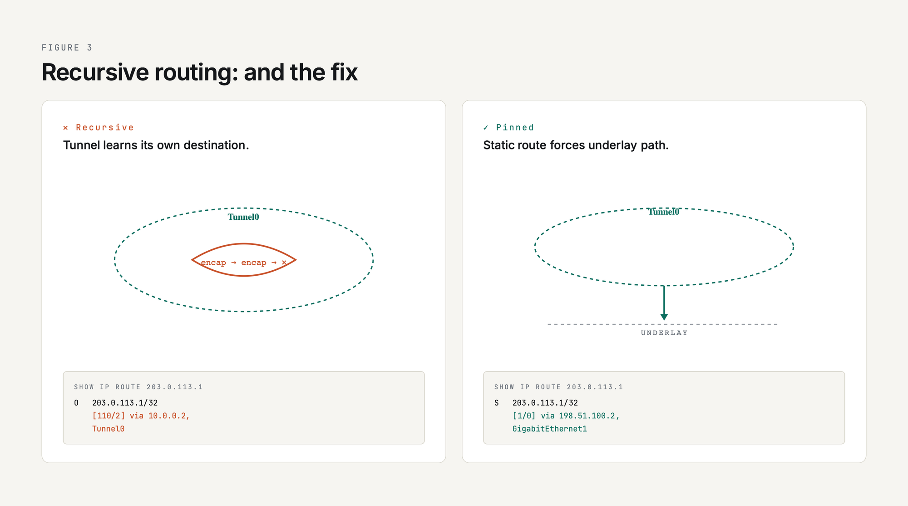Image resolution: width=908 pixels, height=506 pixels.
Task: Click the '[110/2] via 10.0.0.2,' route line
Action: (x=141, y=416)
